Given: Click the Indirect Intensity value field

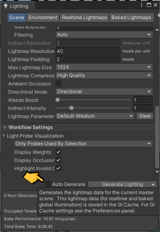Looking at the screenshot, I should (143, 108).
